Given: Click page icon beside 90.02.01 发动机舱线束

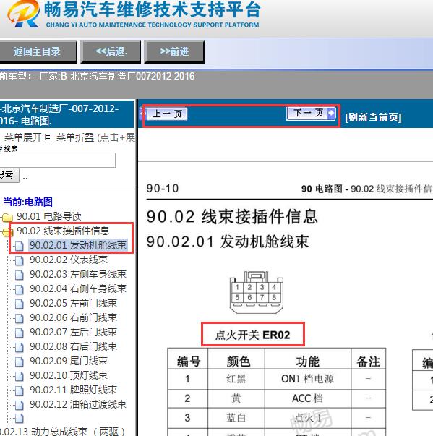Looking at the screenshot, I should (20, 246).
